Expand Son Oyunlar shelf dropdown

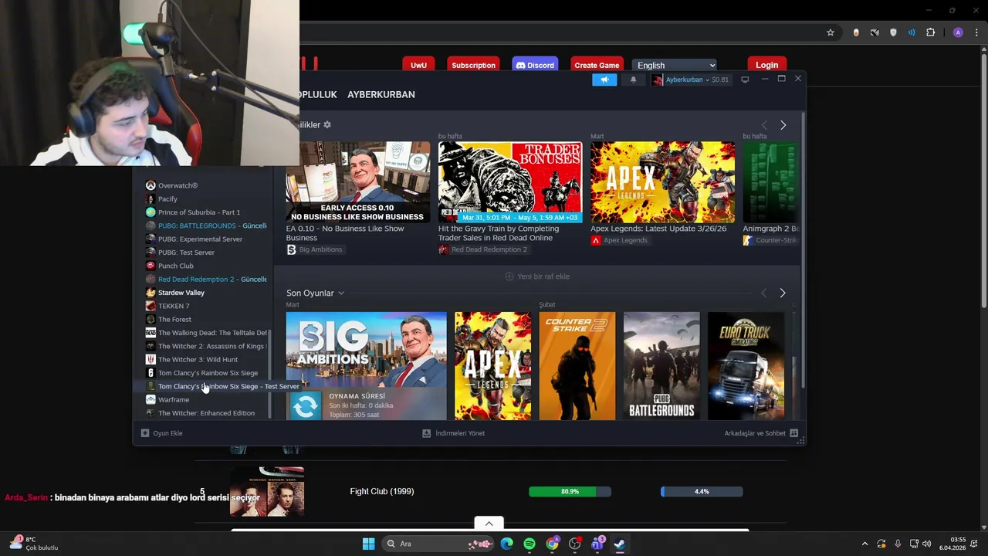(x=341, y=293)
